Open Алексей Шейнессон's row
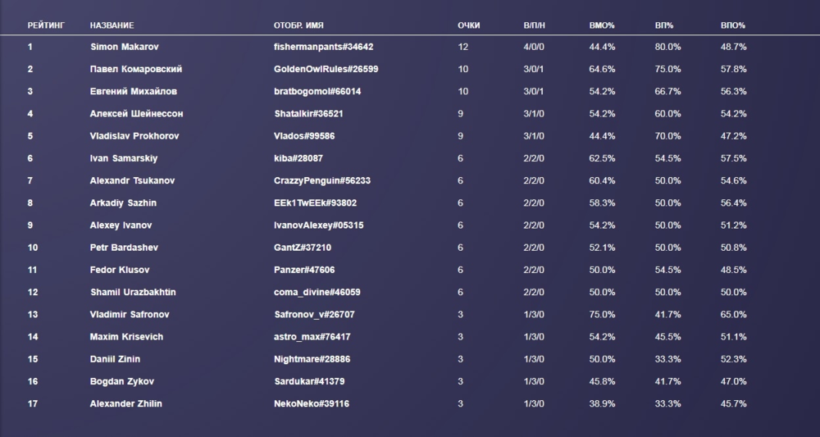Viewport: 820px width, 437px height. [x=136, y=113]
